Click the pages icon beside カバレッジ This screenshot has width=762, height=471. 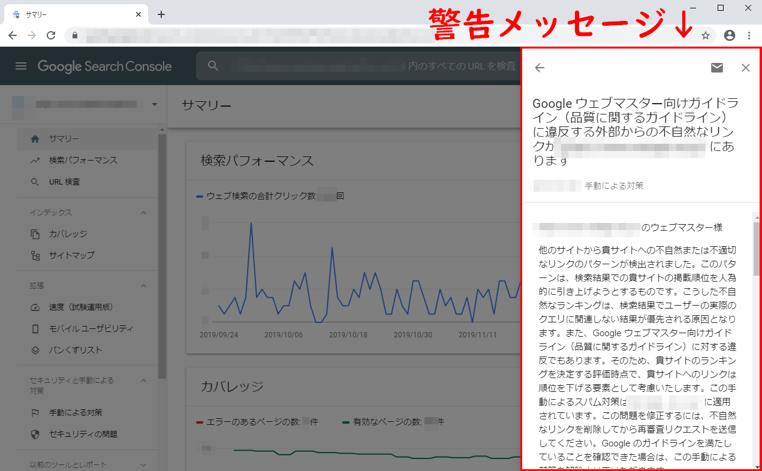pos(35,234)
